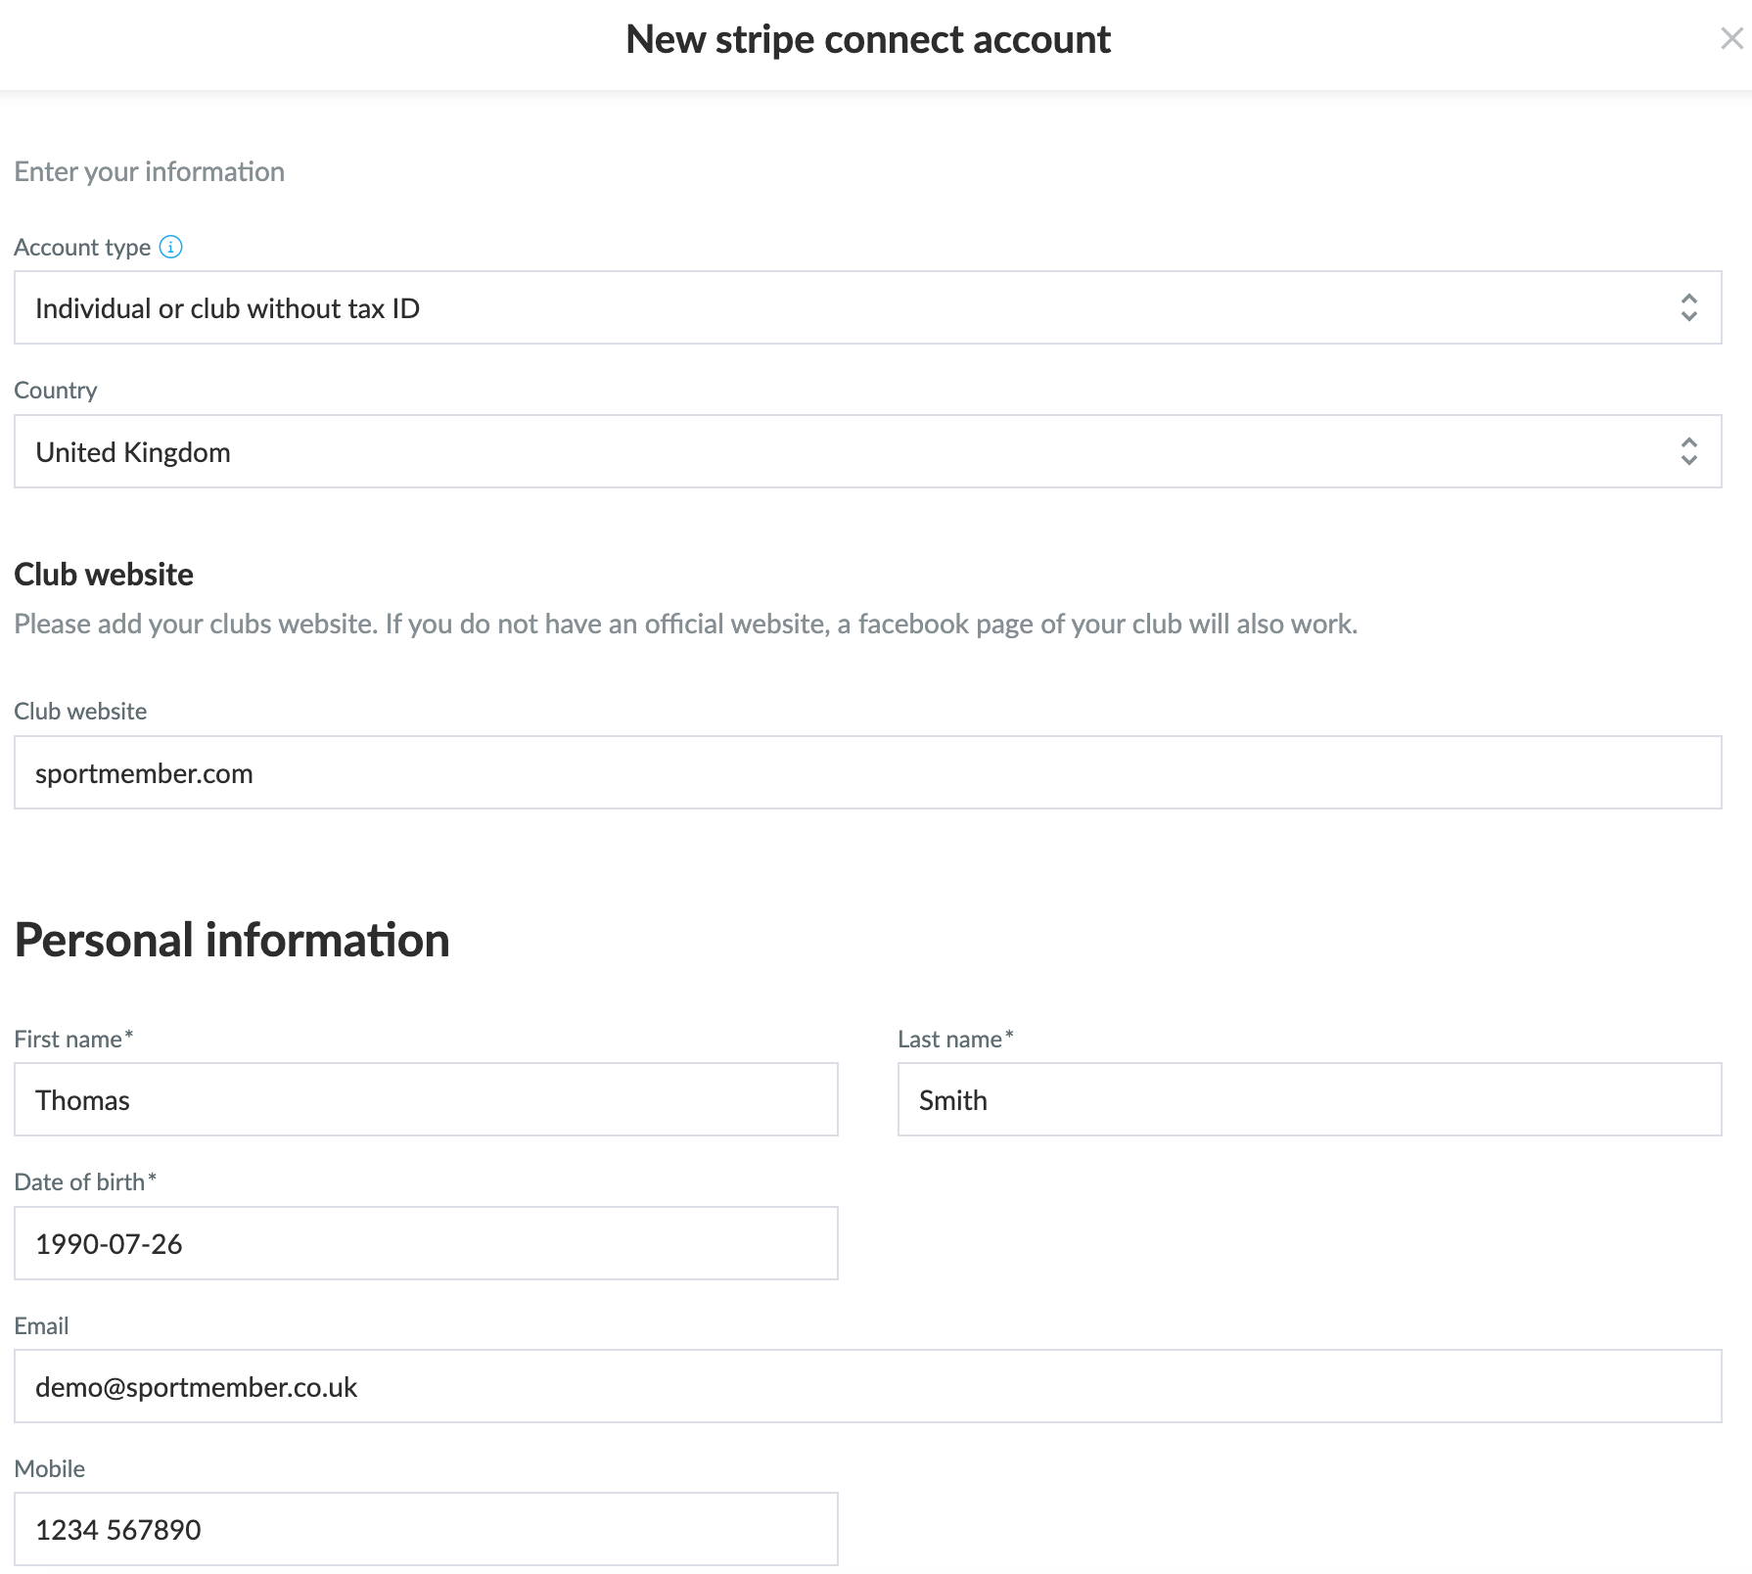Click the Email label
The height and width of the screenshot is (1574, 1752).
click(41, 1325)
